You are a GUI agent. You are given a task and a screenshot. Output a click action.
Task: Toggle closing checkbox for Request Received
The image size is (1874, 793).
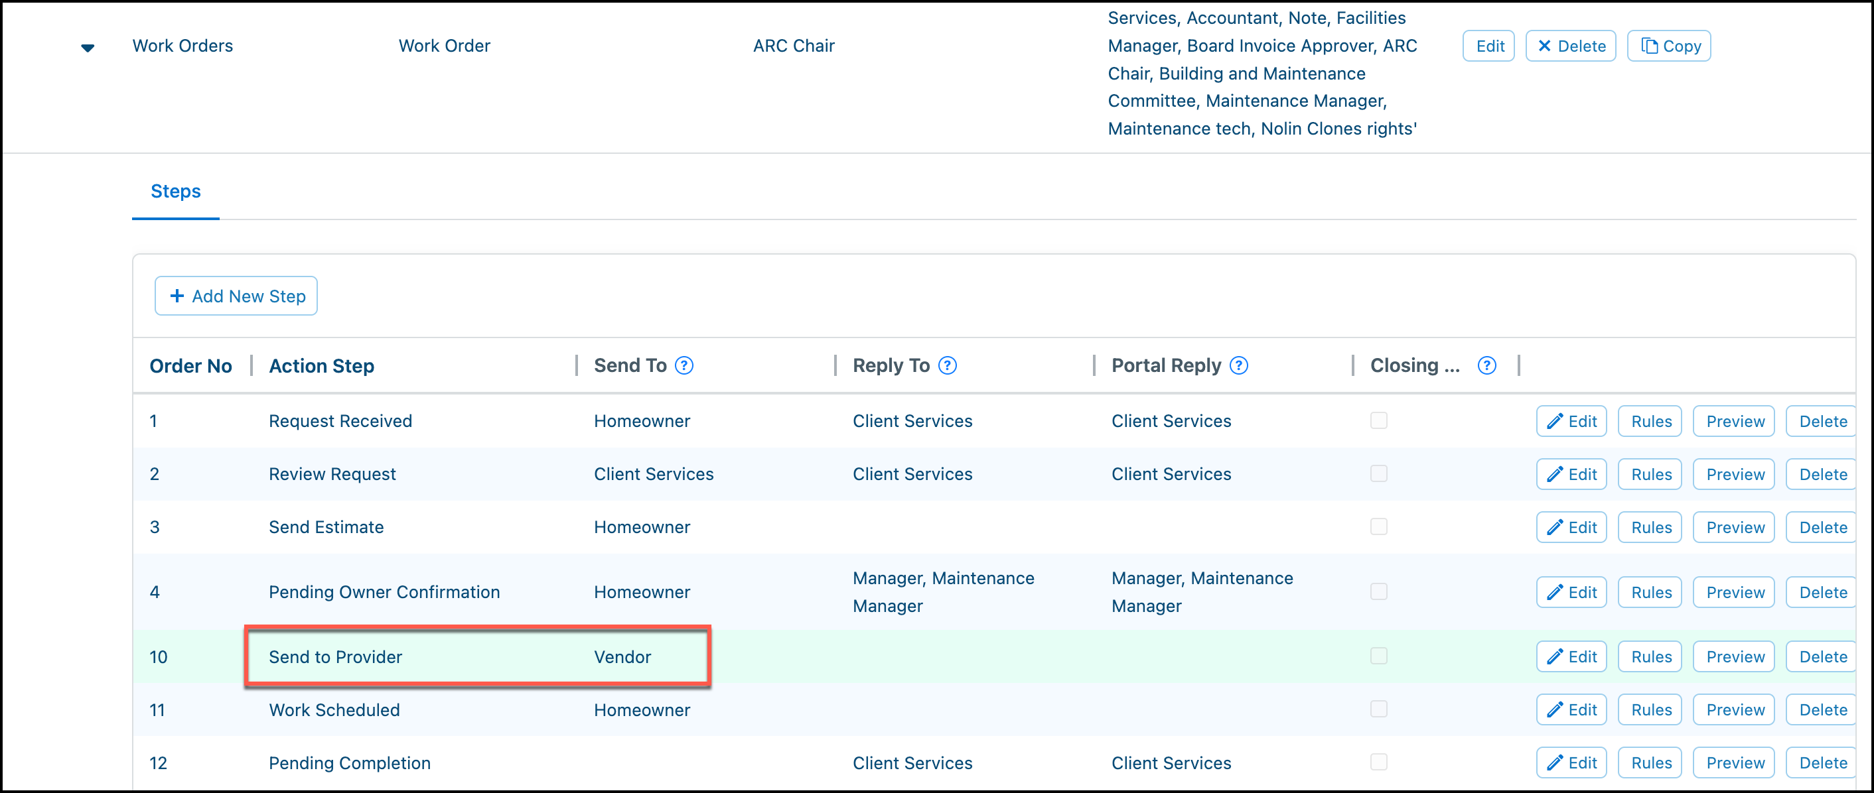tap(1378, 421)
